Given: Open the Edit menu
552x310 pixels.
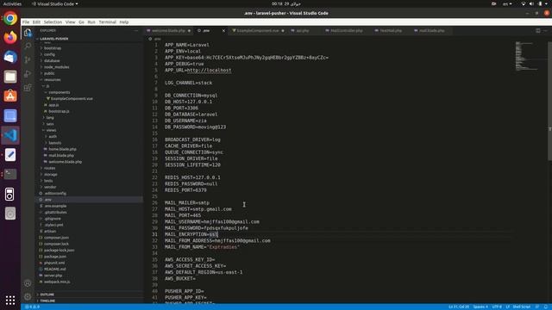Looking at the screenshot, I should 36,22.
